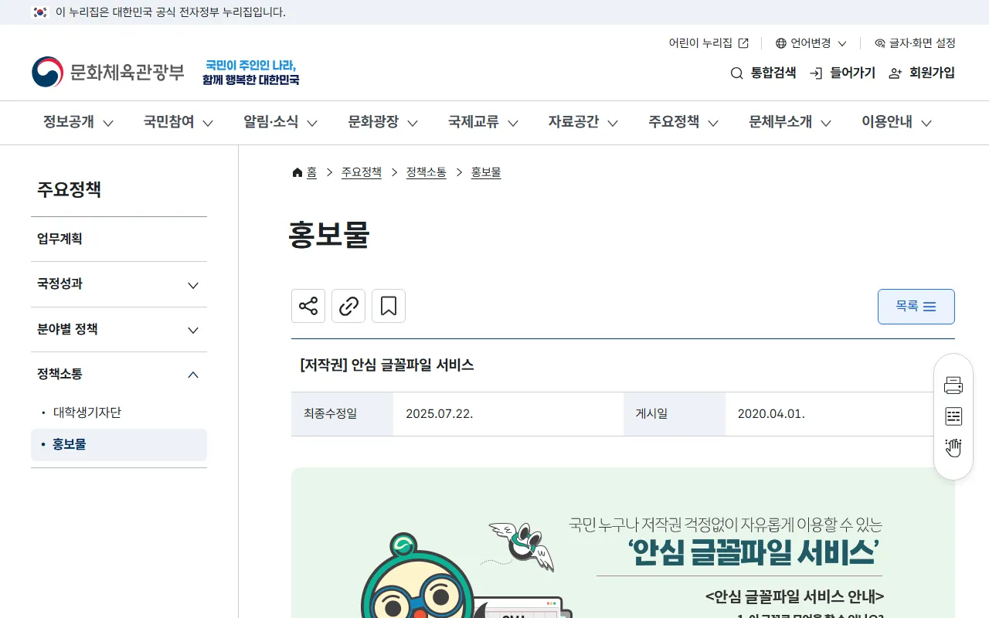Screen dimensions: 989x618
Task: Expand the 국정성과 sidebar section
Action: [x=119, y=284]
